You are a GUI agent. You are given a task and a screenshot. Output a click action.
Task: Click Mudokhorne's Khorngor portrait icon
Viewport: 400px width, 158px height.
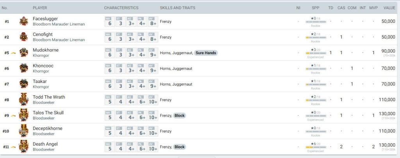(x=24, y=53)
